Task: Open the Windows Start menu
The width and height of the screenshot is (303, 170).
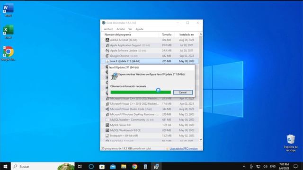Action: (x=5, y=166)
